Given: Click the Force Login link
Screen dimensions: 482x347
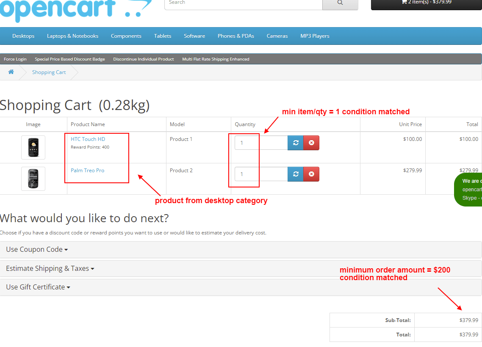Looking at the screenshot, I should pyautogui.click(x=15, y=59).
